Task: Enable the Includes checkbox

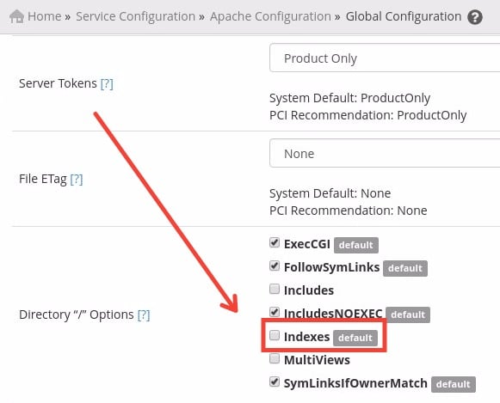Action: pyautogui.click(x=275, y=289)
